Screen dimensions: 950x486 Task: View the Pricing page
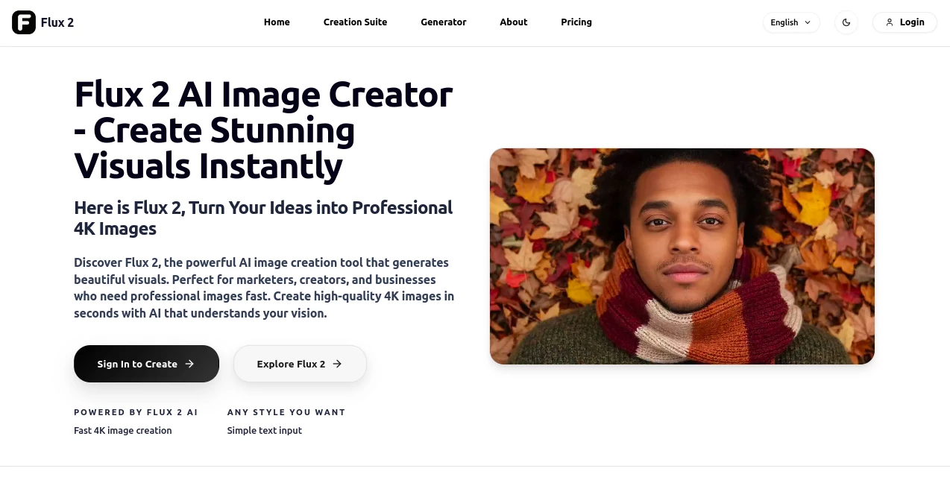(576, 22)
